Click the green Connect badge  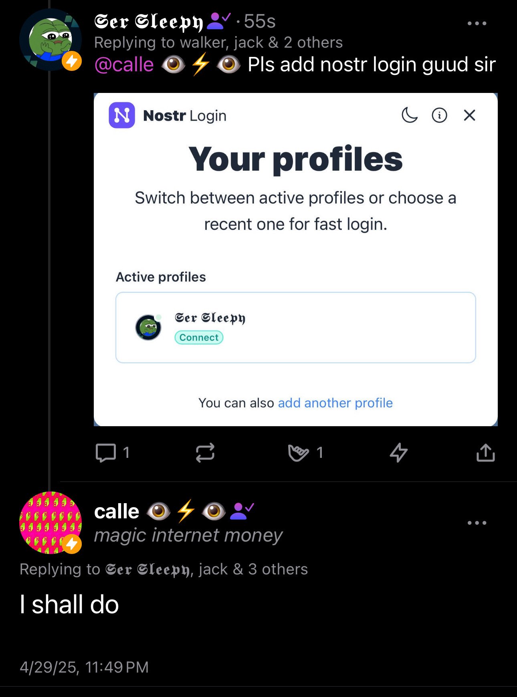[199, 338]
